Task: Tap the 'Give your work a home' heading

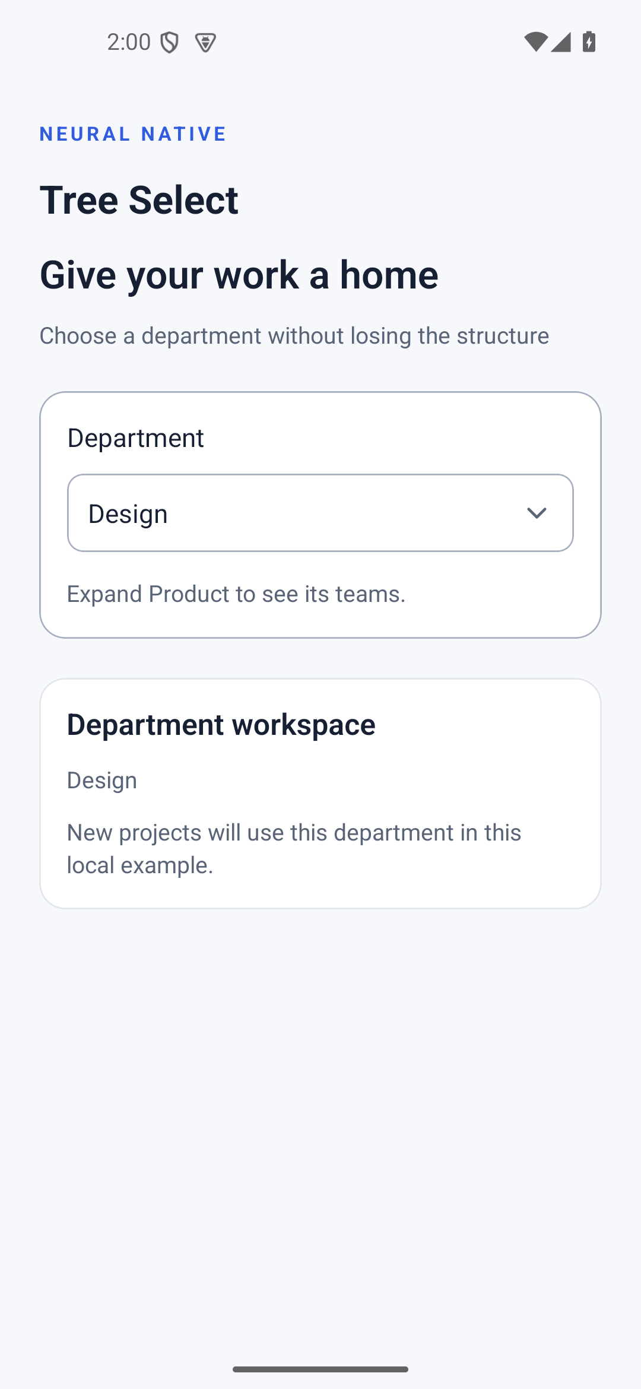Action: coord(239,275)
